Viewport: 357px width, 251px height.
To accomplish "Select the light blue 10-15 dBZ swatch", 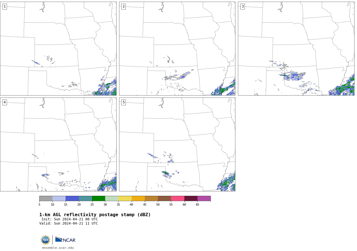I will coord(59,198).
